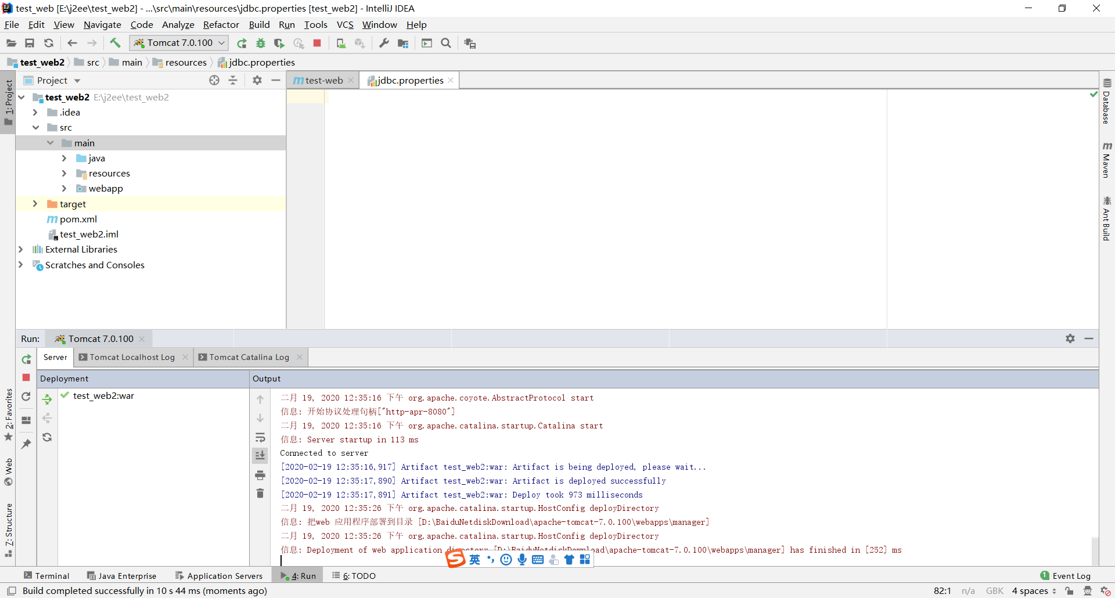Toggle the 2: Favorites tool window
The image size is (1115, 598).
pyautogui.click(x=8, y=415)
